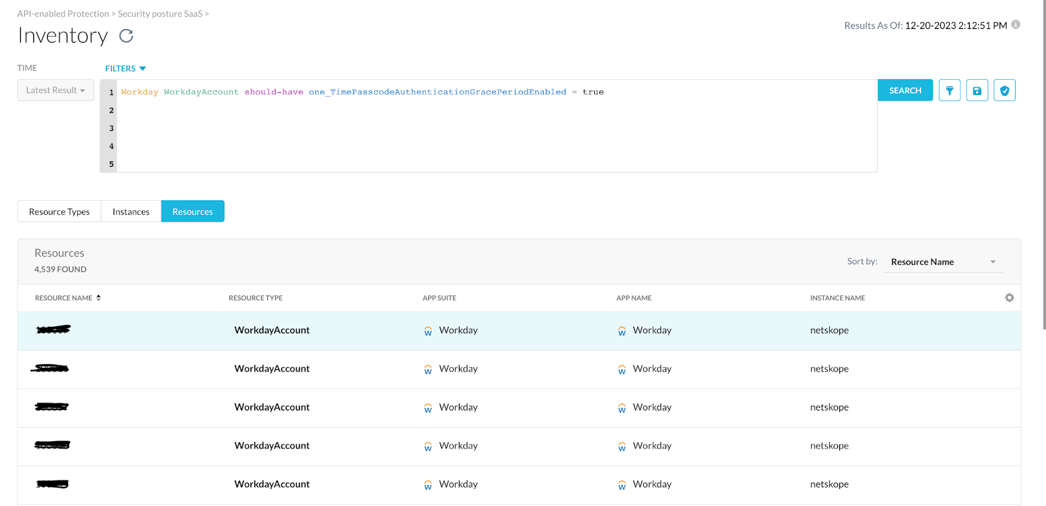The image size is (1046, 506).
Task: Click the RESOURCE TYPE column header
Action: coord(256,297)
